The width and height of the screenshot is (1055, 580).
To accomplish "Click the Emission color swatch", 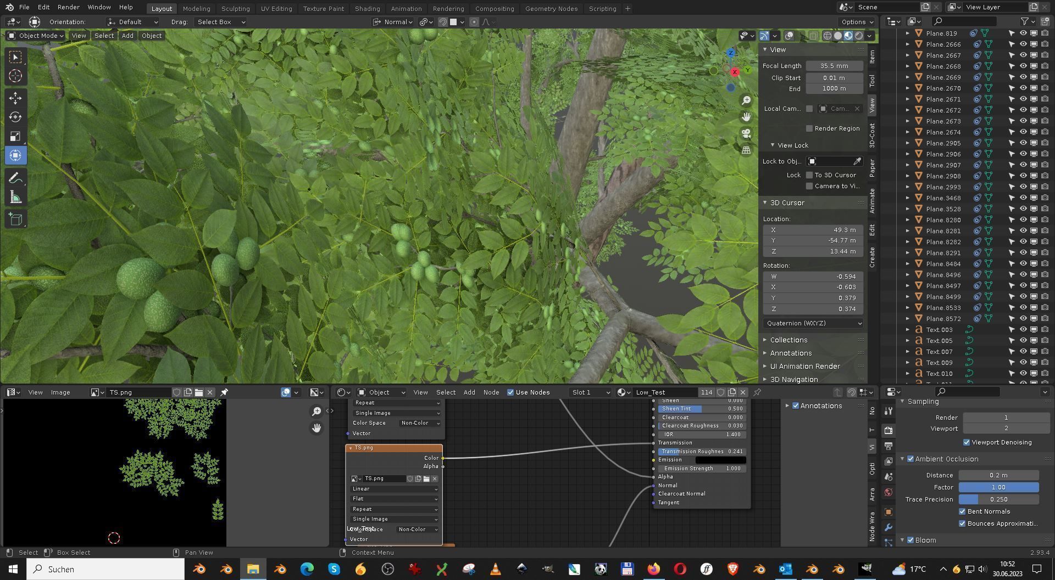I will [720, 460].
